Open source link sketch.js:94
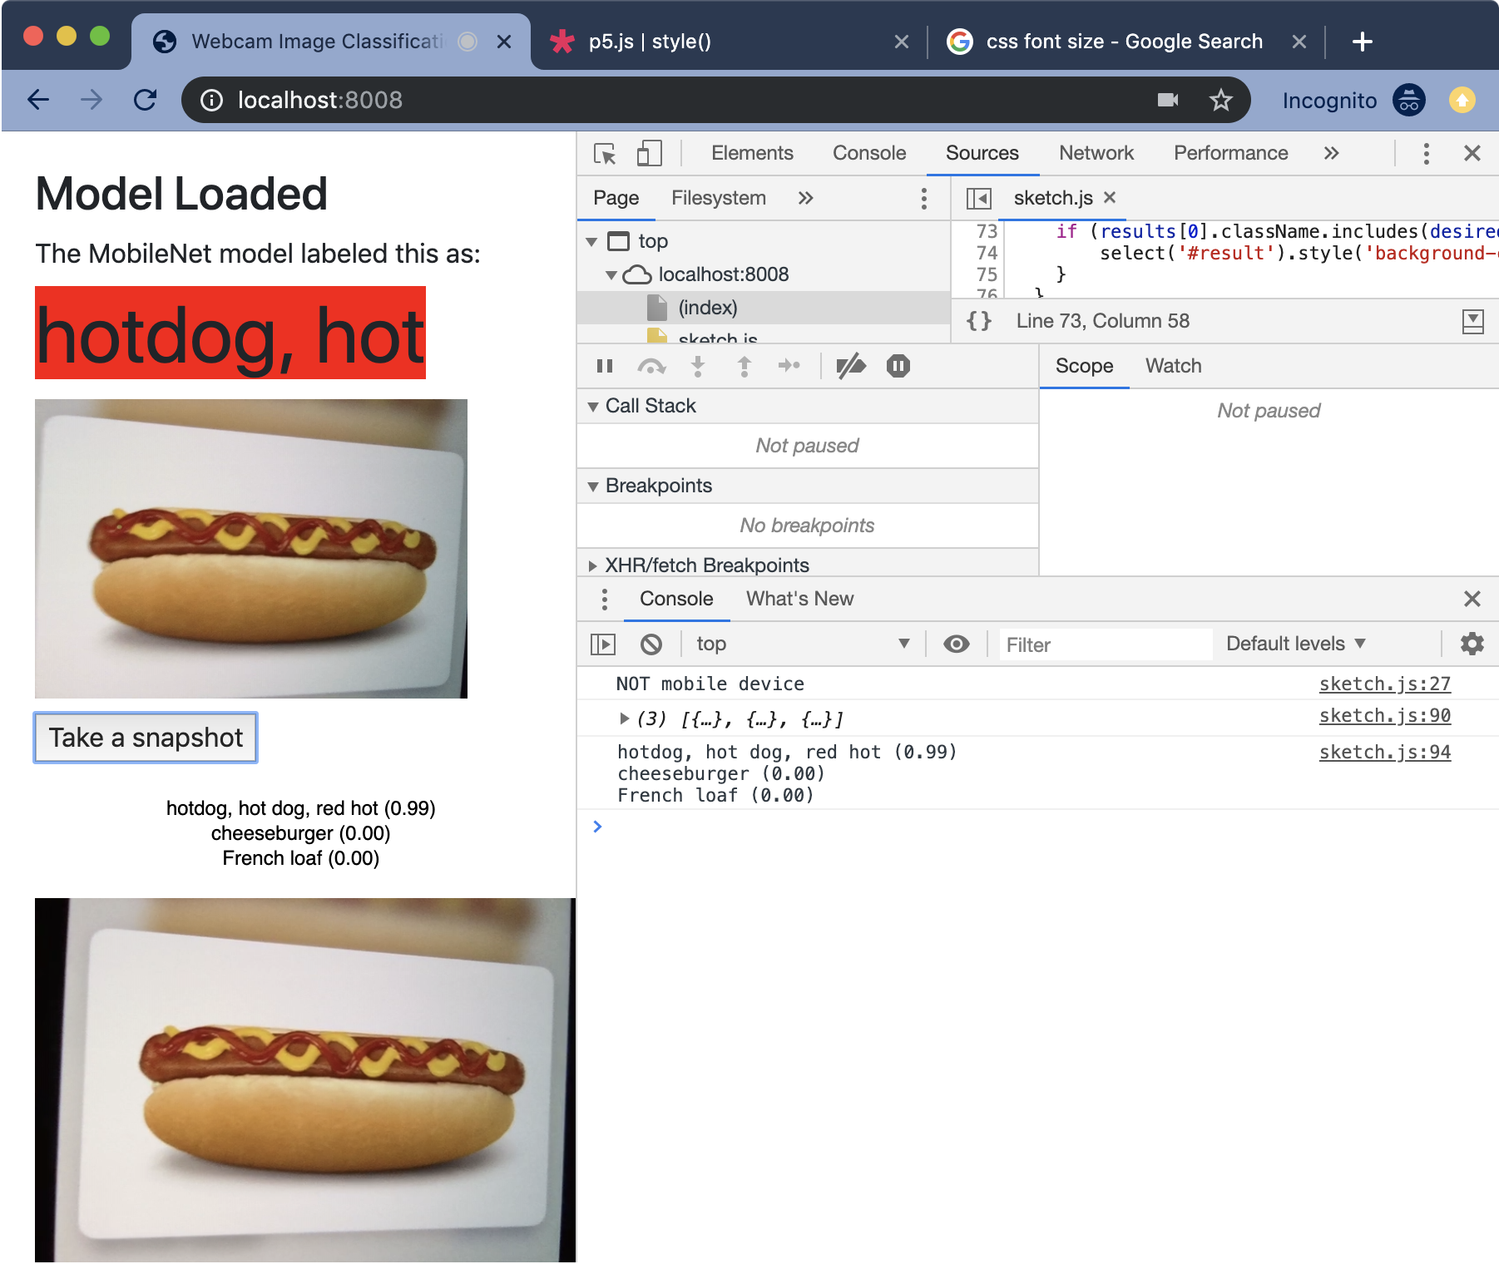Screen dimensions: 1499x1264 (x=1385, y=752)
